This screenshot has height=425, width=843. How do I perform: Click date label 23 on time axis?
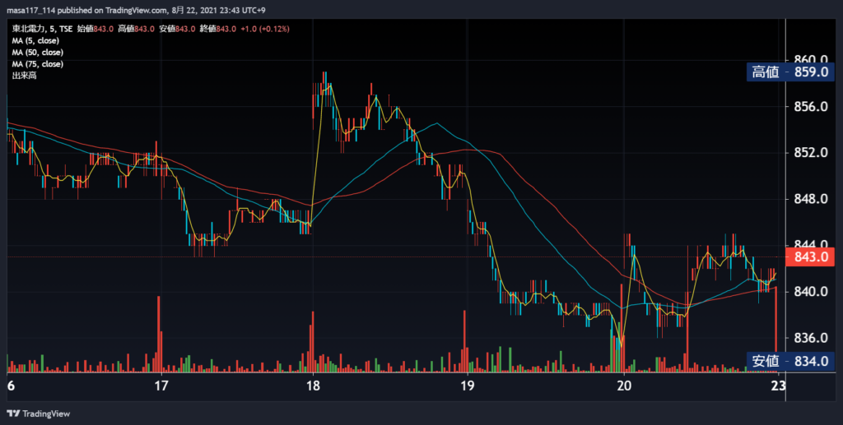778,386
